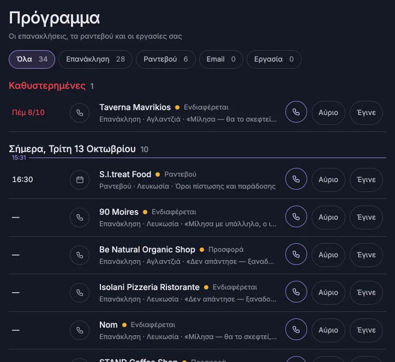This screenshot has height=362, width=395.
Task: Click the 16:30 appointment time
Action: [x=22, y=179]
